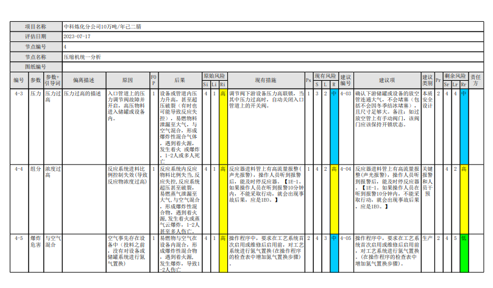This screenshot has width=493, height=288.
Task: Click the 浓度过高 guide word cell
Action: tap(52, 199)
